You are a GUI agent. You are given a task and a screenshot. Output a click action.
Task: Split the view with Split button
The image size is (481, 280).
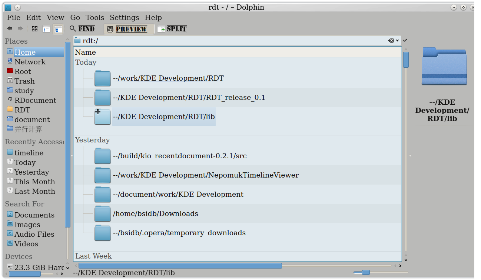coord(172,29)
